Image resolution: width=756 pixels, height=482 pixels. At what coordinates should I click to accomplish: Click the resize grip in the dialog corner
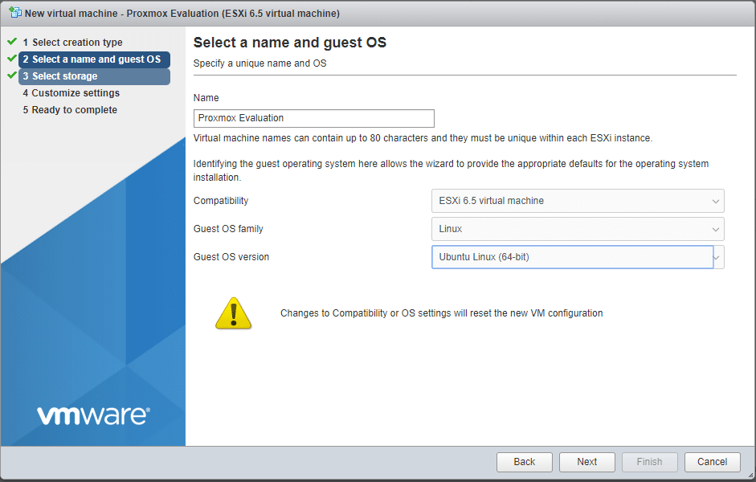click(x=750, y=476)
